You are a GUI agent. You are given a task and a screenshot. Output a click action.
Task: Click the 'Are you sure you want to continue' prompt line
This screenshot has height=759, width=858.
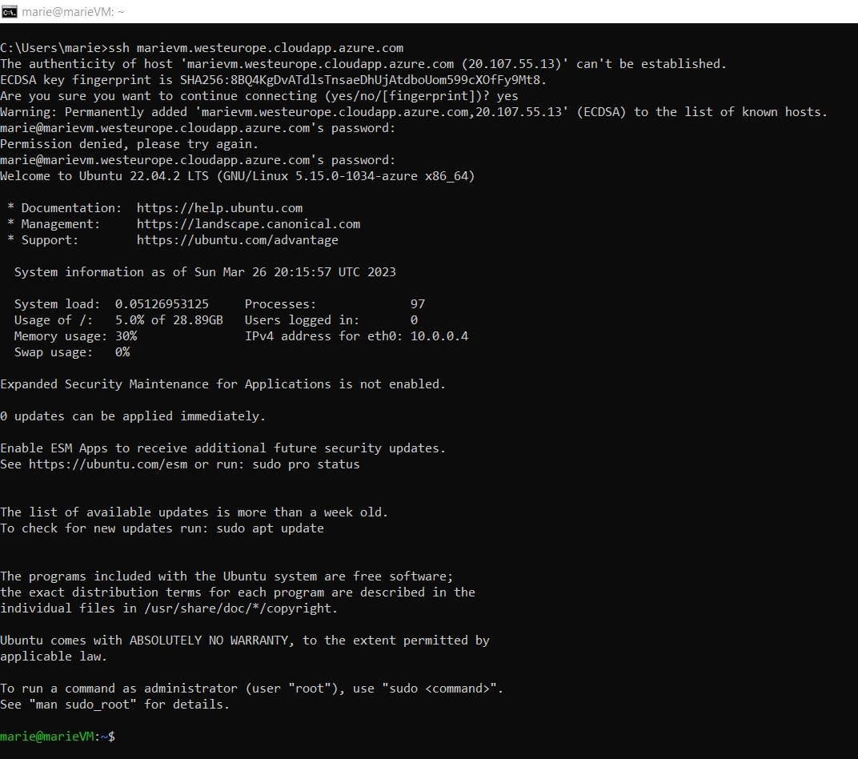click(259, 96)
